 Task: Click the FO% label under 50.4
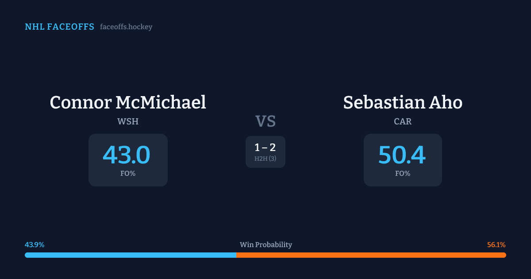click(x=403, y=174)
